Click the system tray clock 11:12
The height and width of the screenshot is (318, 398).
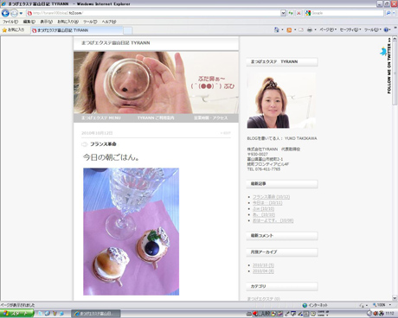click(x=389, y=314)
